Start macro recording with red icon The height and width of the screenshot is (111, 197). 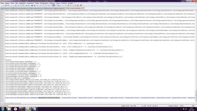(68, 6)
